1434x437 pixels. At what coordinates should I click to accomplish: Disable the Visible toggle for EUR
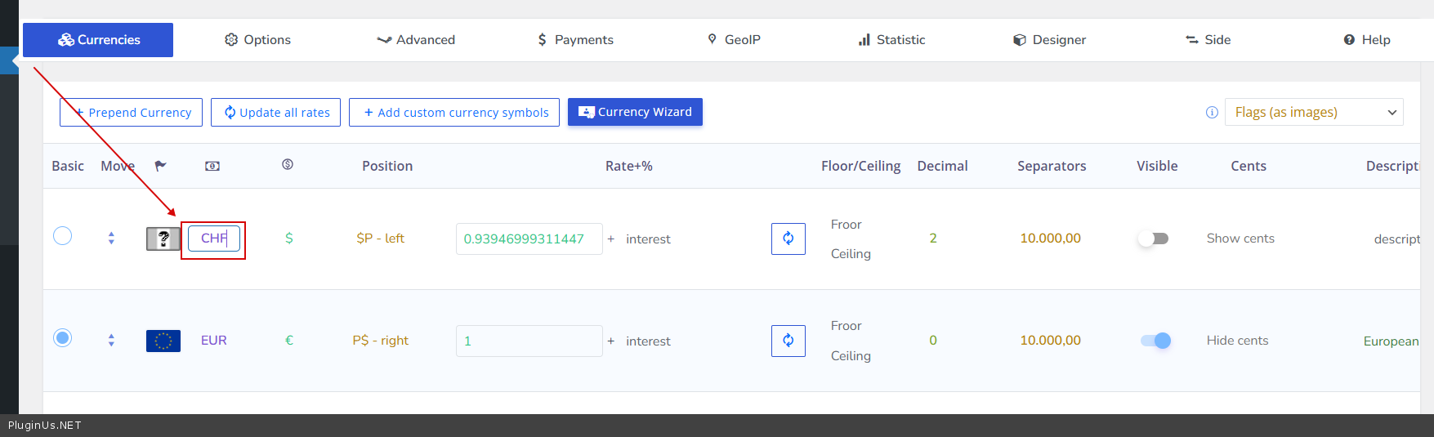[1155, 341]
